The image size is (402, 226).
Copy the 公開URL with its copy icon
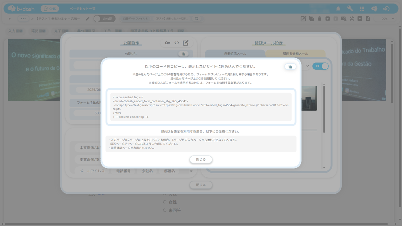coord(183,54)
